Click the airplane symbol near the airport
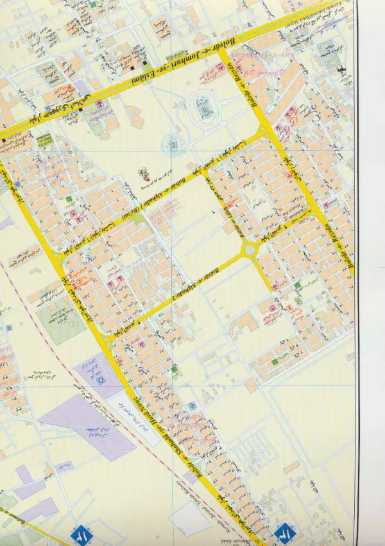385x546 pixels. (x=341, y=69)
